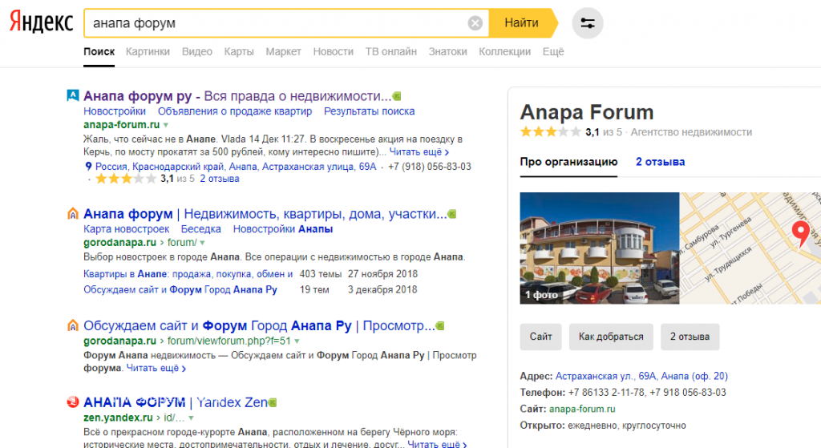Click green badge after Просмотр title
821x448 pixels.
[440, 326]
